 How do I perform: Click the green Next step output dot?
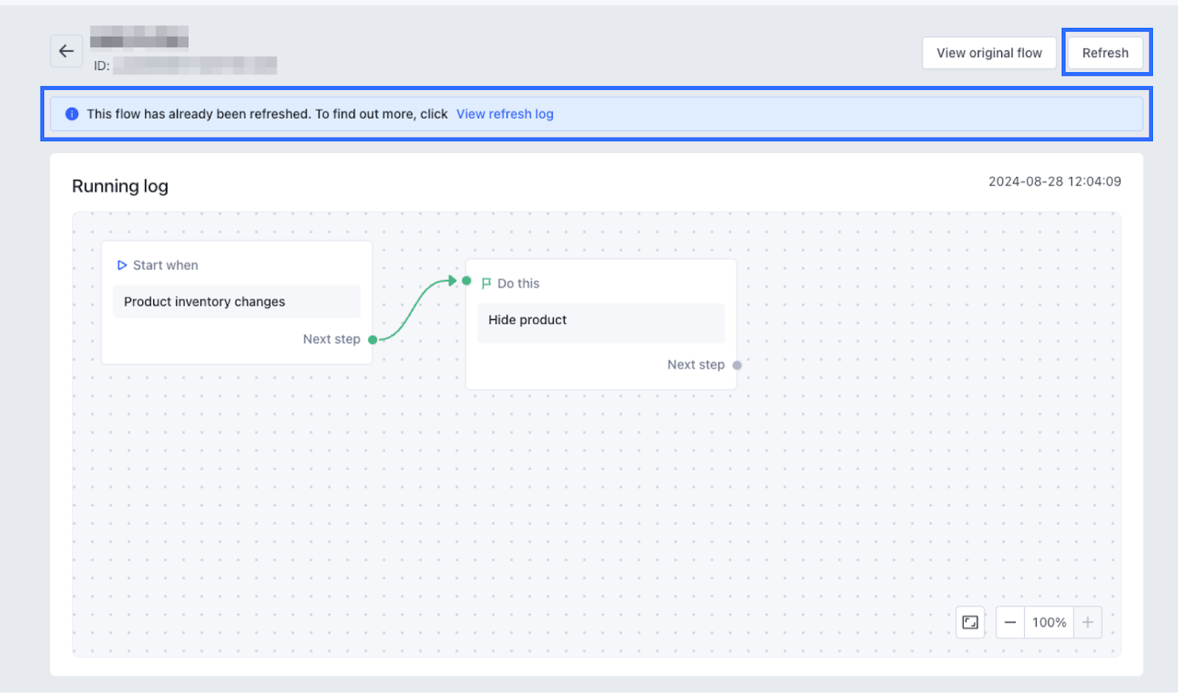pos(373,340)
